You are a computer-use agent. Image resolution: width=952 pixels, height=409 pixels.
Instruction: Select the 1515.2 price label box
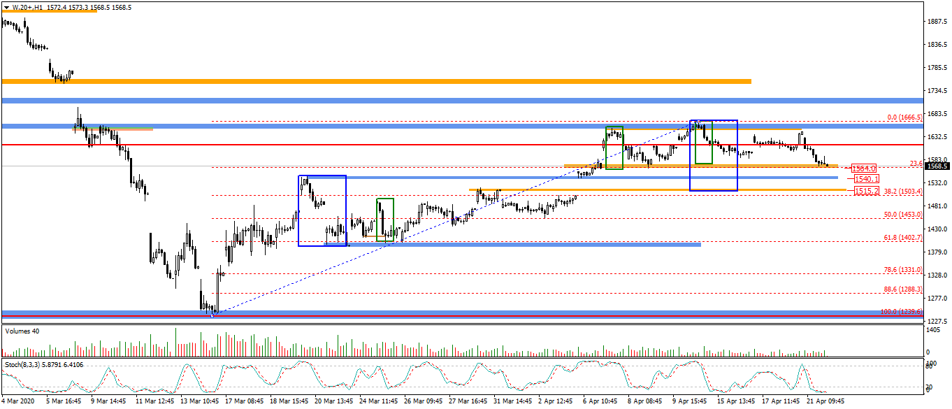point(865,190)
